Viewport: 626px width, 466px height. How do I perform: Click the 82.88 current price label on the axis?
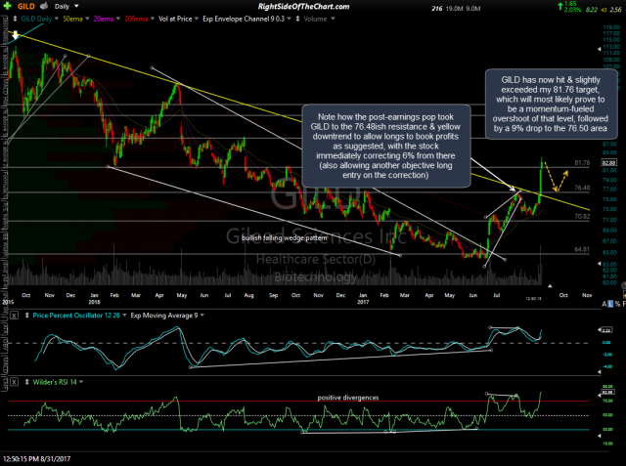click(608, 162)
